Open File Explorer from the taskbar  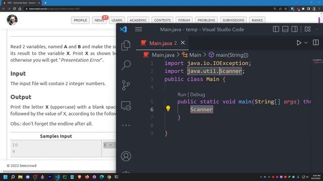point(20,177)
